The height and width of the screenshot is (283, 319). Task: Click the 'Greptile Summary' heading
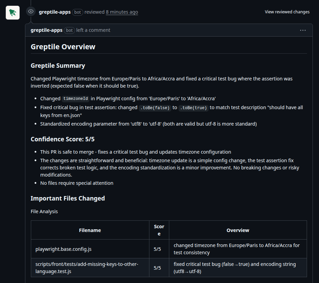pyautogui.click(x=58, y=66)
